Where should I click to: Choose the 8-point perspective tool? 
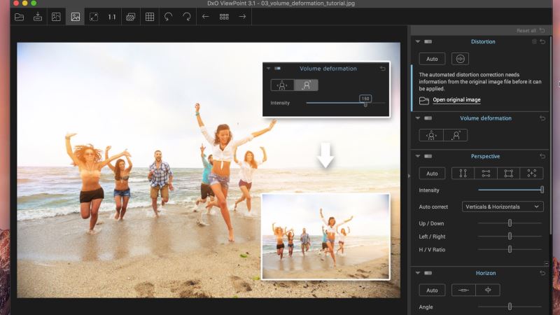pos(531,174)
